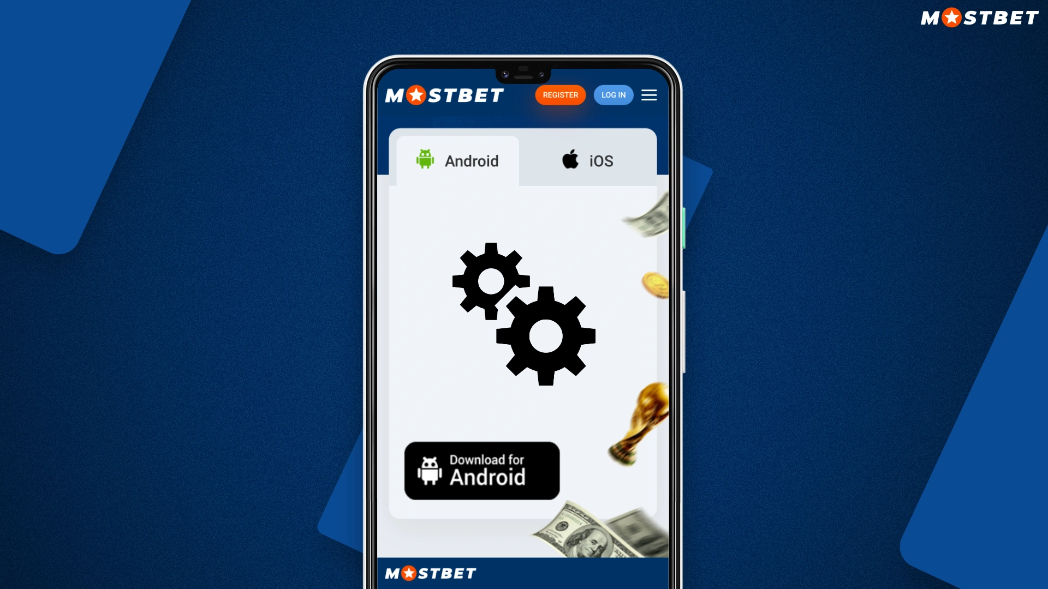This screenshot has width=1048, height=589.
Task: Click the hamburger menu icon
Action: tap(649, 94)
